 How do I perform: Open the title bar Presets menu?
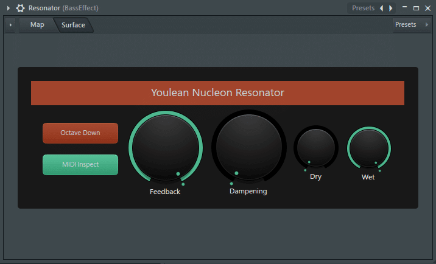(x=363, y=8)
